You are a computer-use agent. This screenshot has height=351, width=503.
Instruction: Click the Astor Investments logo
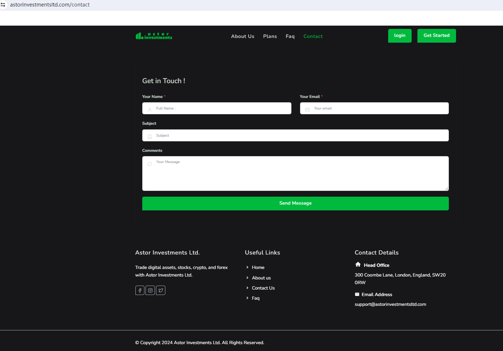[154, 36]
